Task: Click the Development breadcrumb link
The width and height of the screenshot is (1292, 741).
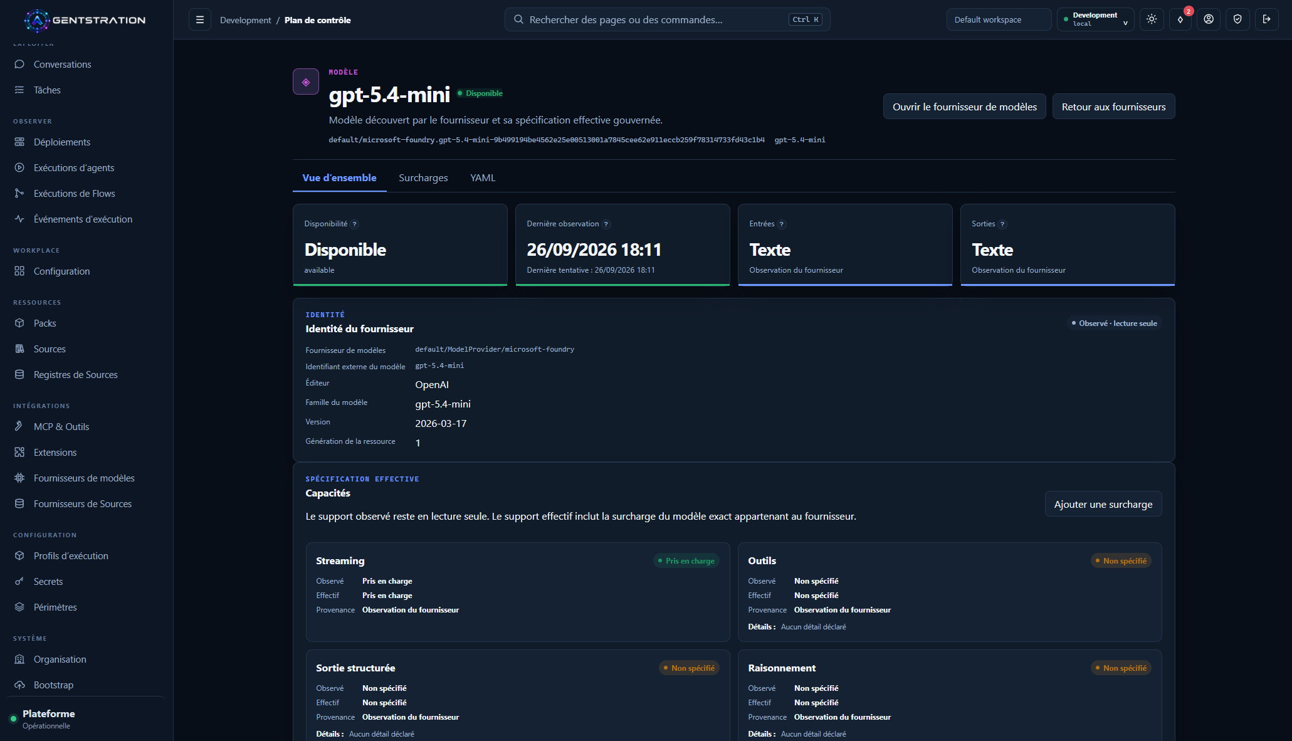Action: (245, 20)
